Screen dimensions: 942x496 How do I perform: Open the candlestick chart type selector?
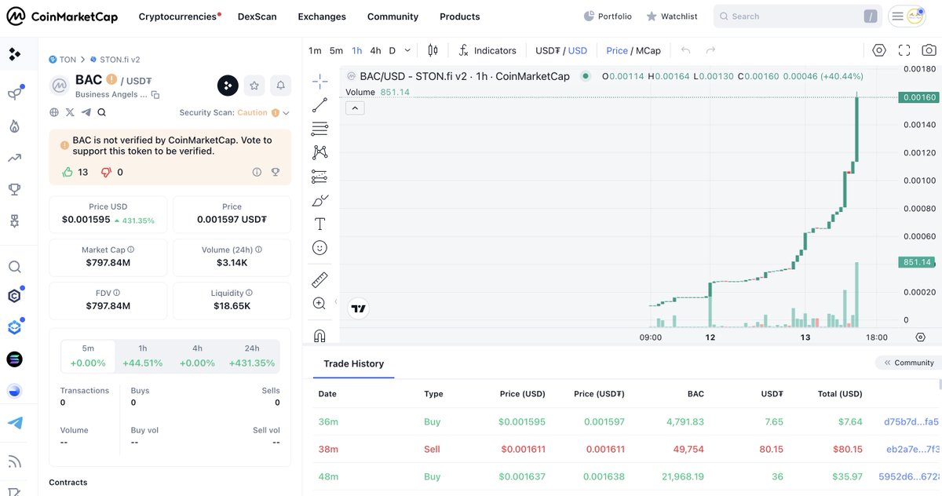coord(433,50)
